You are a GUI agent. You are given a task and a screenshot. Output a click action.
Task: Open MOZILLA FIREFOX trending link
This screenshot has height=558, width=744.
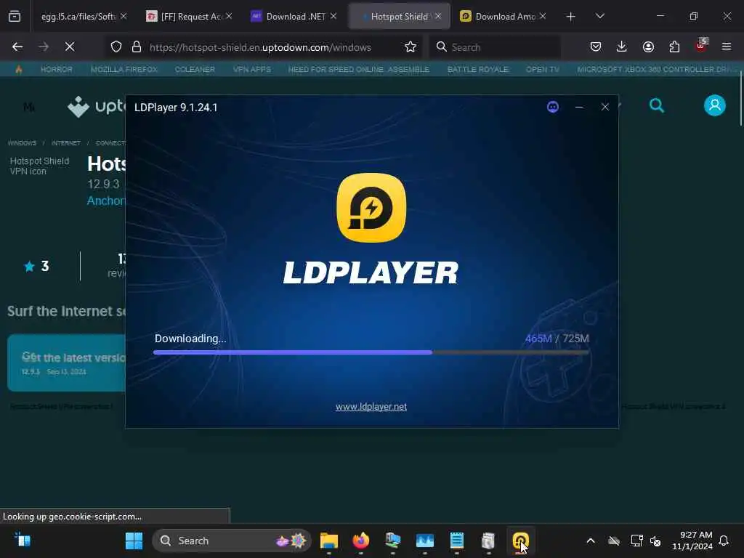click(x=124, y=69)
